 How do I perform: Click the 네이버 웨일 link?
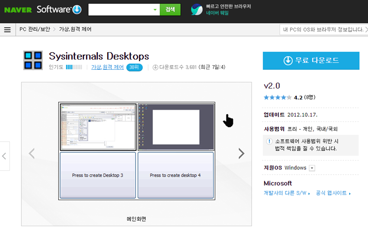click(218, 13)
